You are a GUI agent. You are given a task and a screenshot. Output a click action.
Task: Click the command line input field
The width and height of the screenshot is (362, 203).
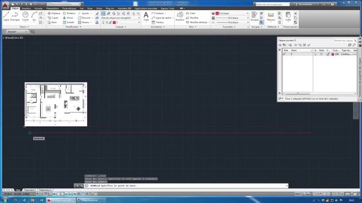[186, 186]
